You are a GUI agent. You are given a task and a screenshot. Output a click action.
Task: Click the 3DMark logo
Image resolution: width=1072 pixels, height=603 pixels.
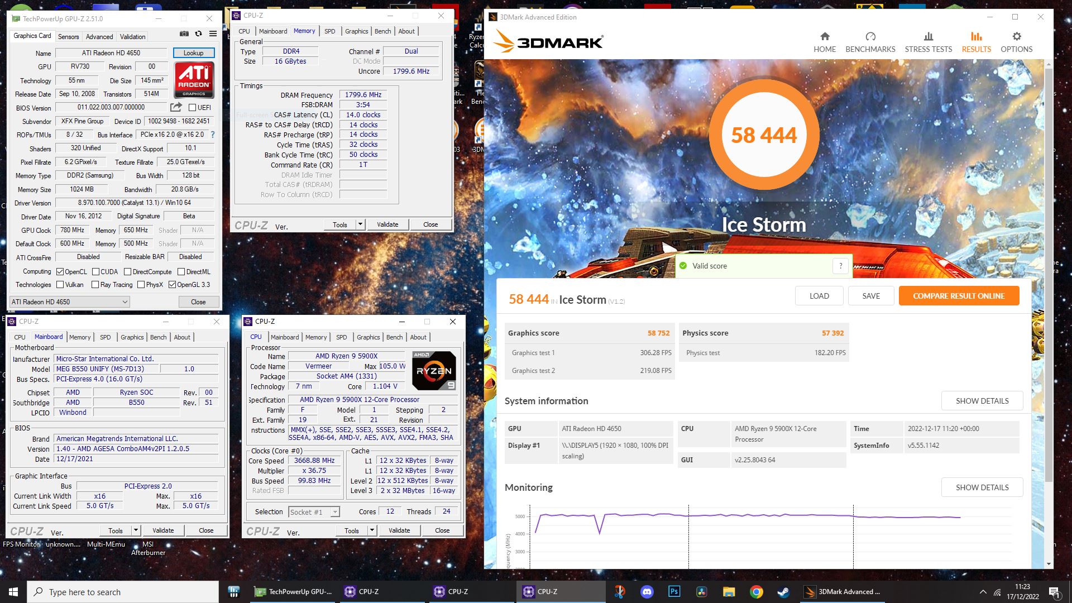tap(549, 42)
